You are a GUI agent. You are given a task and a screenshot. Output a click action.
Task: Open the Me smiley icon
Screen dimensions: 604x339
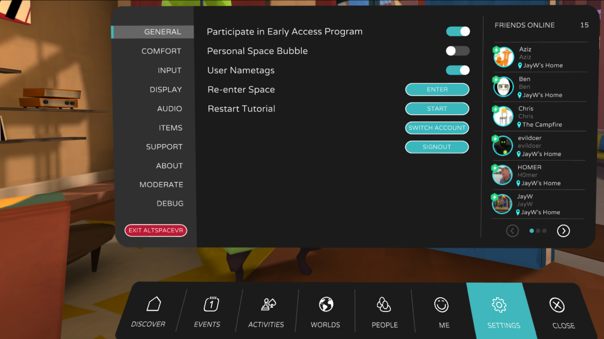[441, 305]
